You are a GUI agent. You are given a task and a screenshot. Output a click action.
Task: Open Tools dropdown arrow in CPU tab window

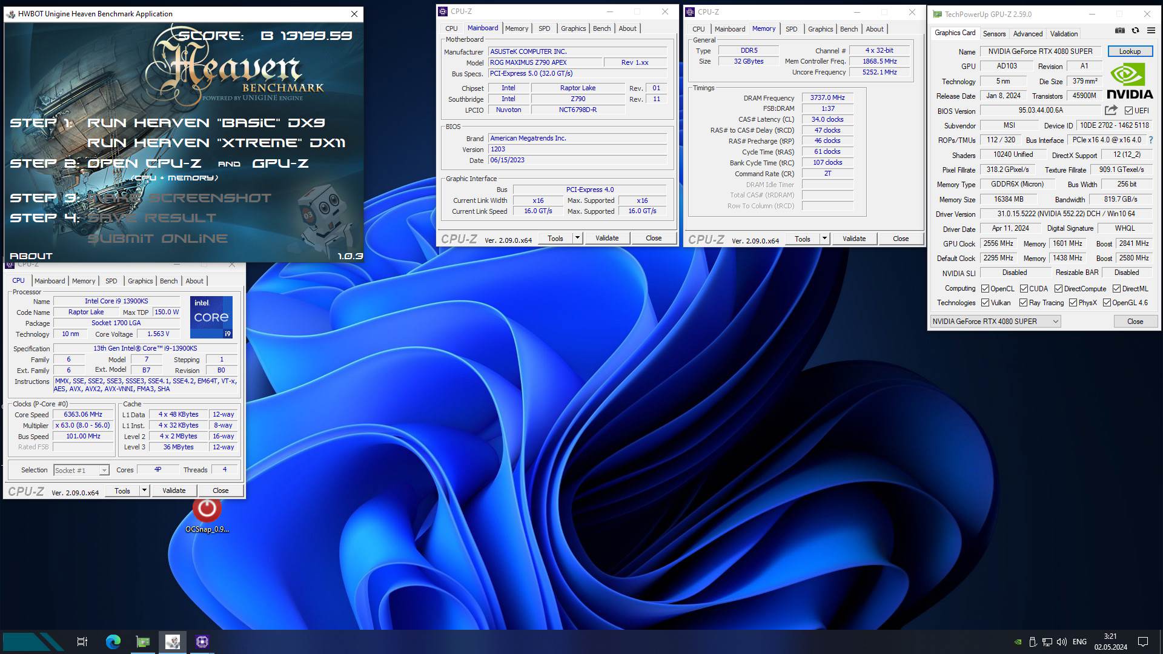coord(144,490)
